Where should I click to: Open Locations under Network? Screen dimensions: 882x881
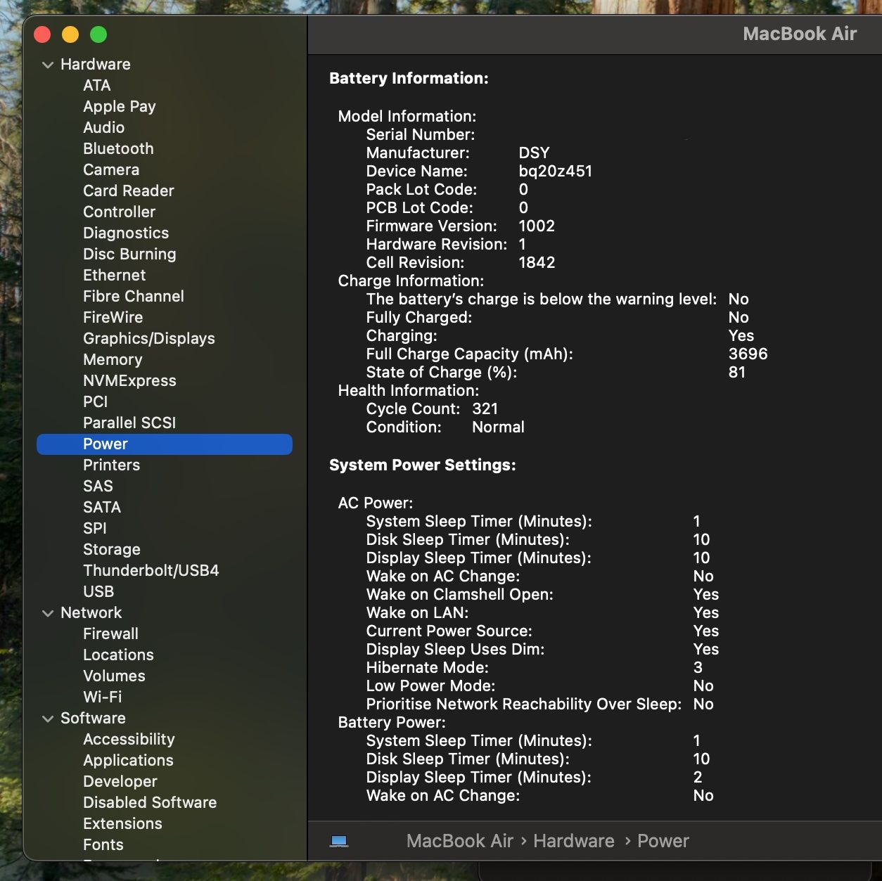point(118,655)
